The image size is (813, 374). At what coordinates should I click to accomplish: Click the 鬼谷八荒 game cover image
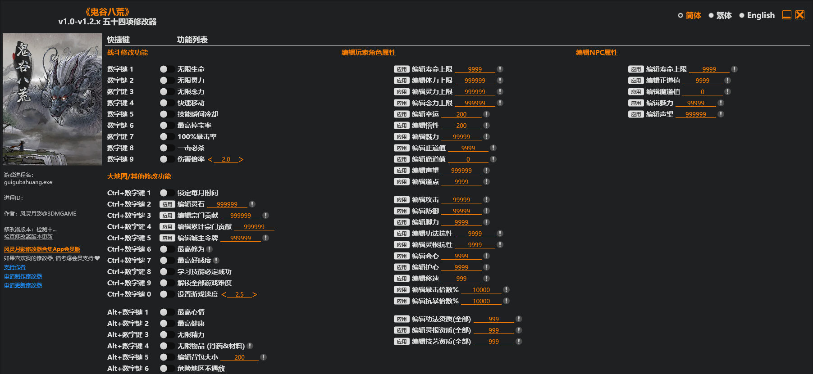click(52, 99)
